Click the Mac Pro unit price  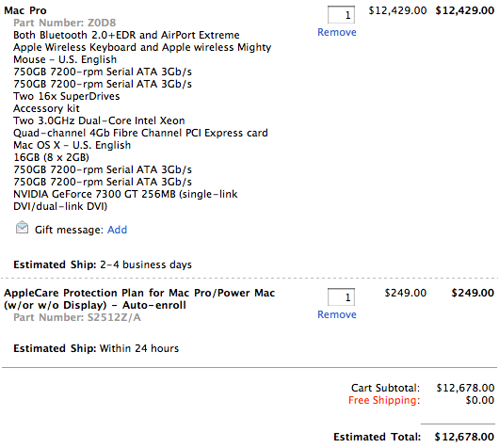[x=397, y=10]
